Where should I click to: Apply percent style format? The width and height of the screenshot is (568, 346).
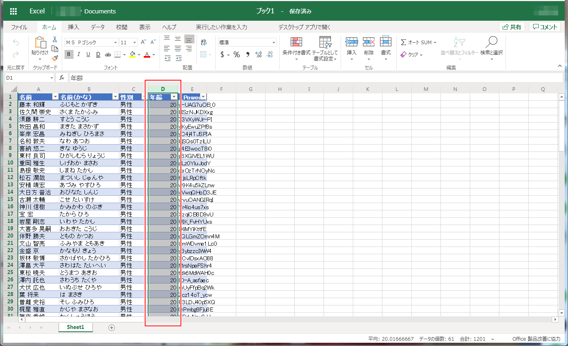[236, 54]
